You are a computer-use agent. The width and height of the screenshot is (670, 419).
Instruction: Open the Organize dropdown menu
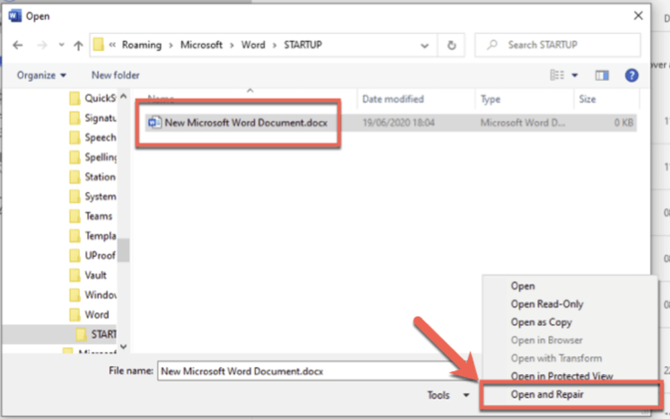click(42, 76)
